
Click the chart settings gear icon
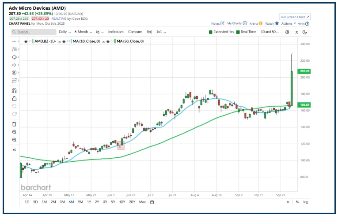tap(287, 32)
